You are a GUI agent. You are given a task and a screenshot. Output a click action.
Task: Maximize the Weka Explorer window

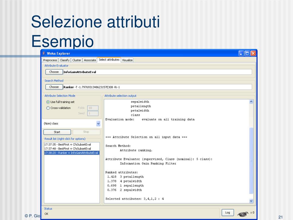(247, 53)
